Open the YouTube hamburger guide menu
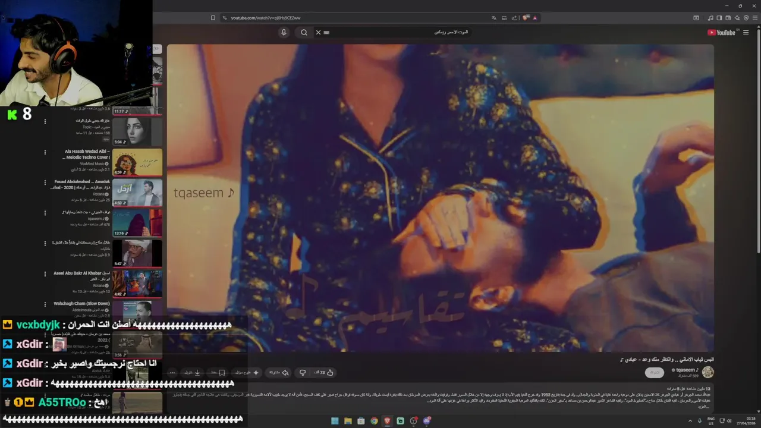The height and width of the screenshot is (428, 761). (746, 33)
